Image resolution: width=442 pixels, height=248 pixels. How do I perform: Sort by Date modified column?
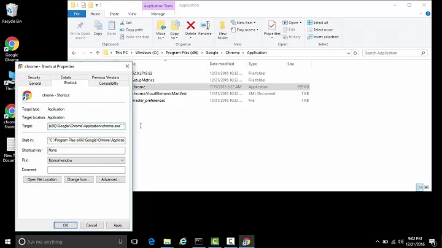click(222, 64)
